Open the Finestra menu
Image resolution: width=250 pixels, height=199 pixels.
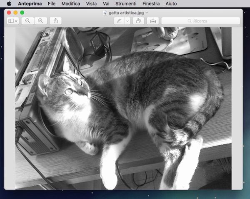click(x=150, y=3)
